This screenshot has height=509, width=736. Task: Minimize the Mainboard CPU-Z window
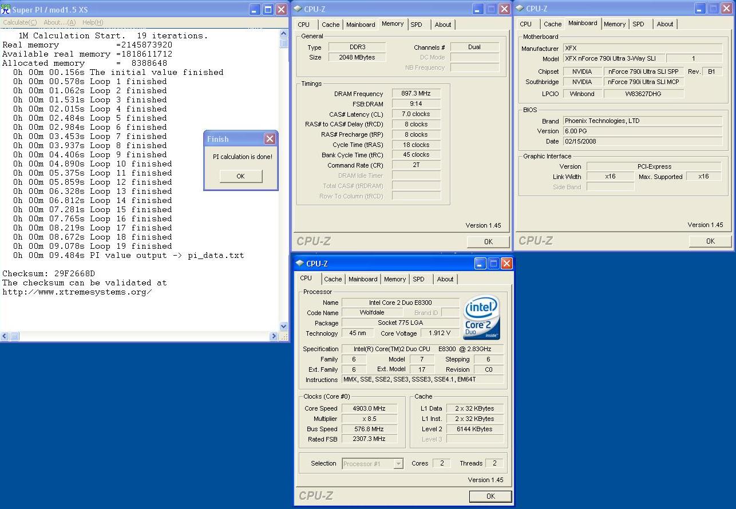pos(700,9)
